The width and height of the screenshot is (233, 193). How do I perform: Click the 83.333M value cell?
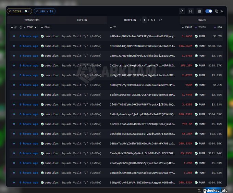click(186, 153)
